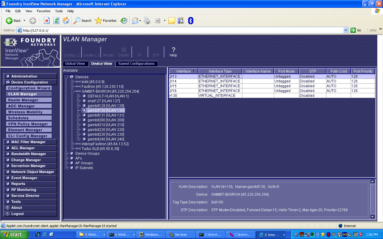The image size is (383, 239).
Task: Open the Tools menu
Action: tap(59, 11)
